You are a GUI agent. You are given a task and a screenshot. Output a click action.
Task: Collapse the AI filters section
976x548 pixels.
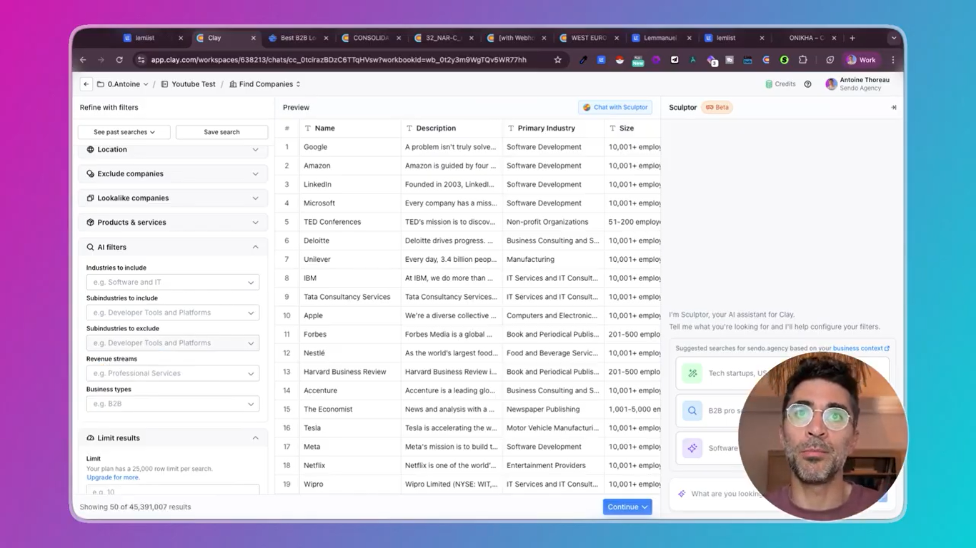[255, 247]
